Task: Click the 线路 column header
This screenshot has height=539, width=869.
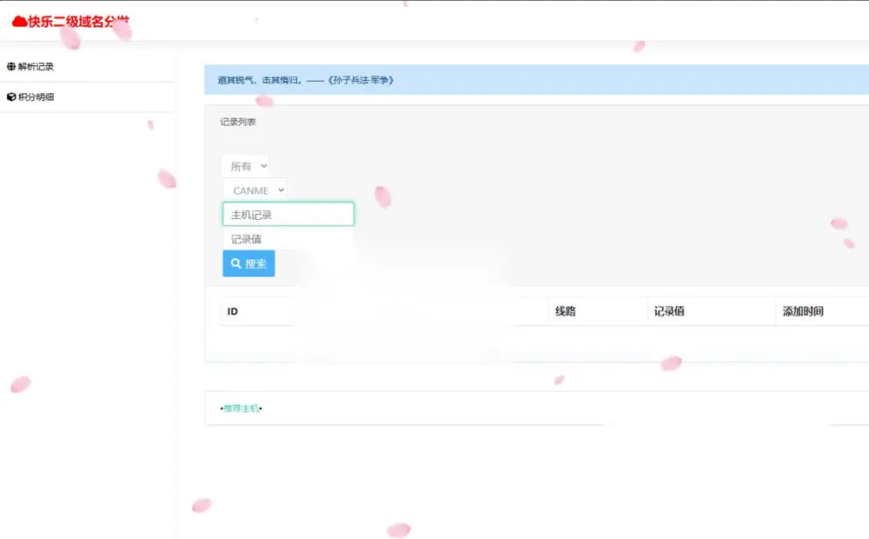Action: click(566, 311)
